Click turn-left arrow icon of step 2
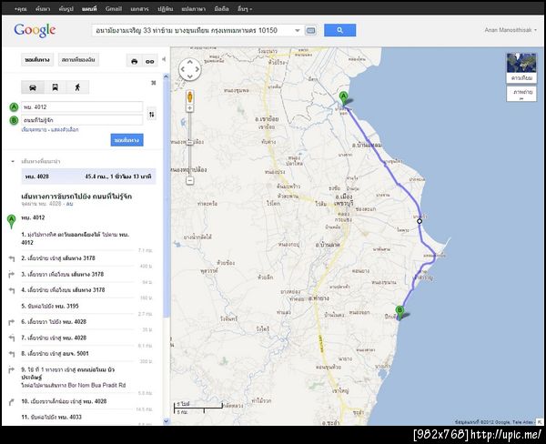Screen dimensions: 546x444 pos(12,258)
